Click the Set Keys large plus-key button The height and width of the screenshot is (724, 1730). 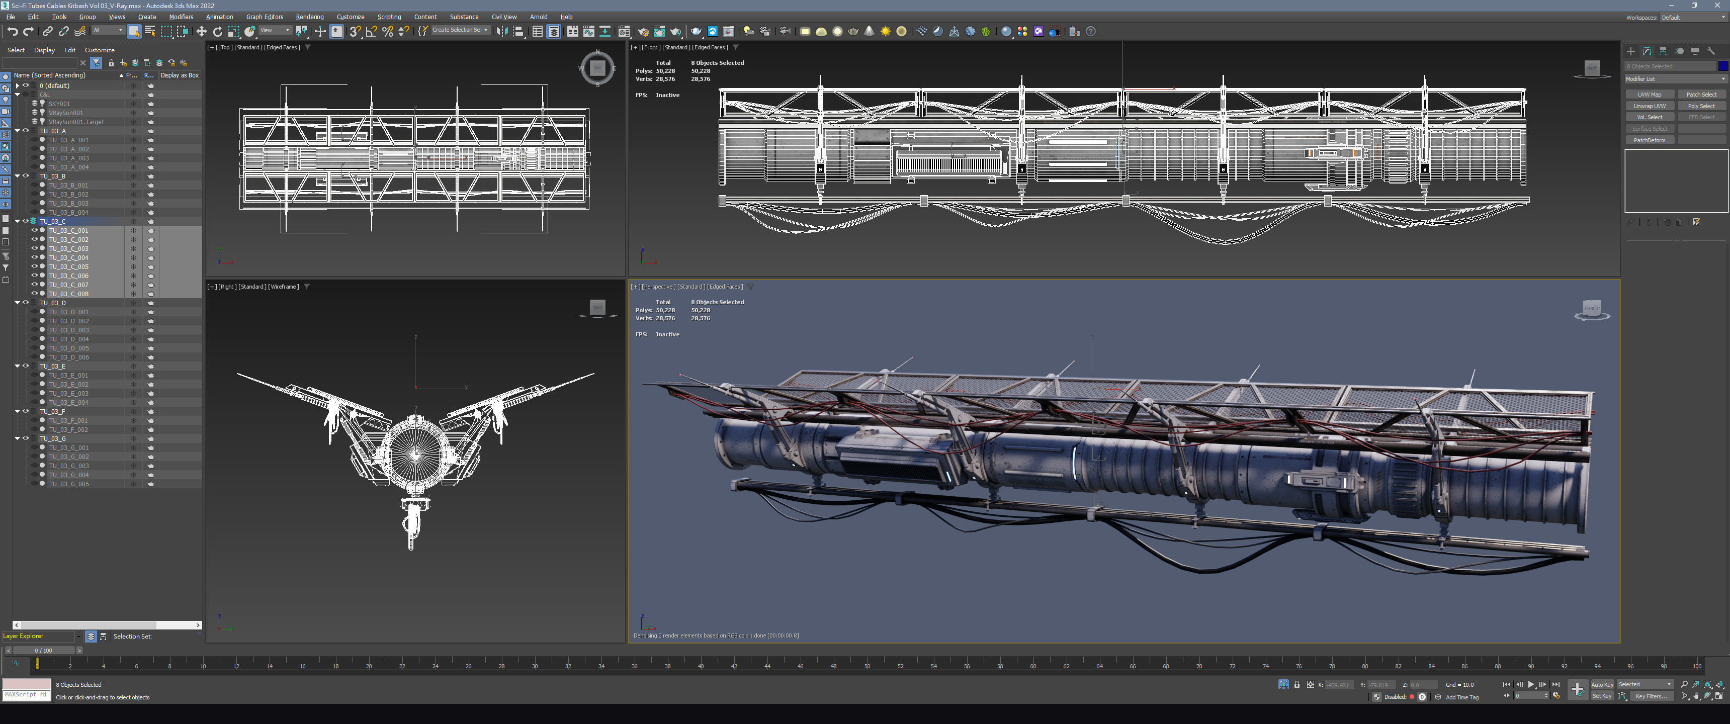pos(1577,690)
